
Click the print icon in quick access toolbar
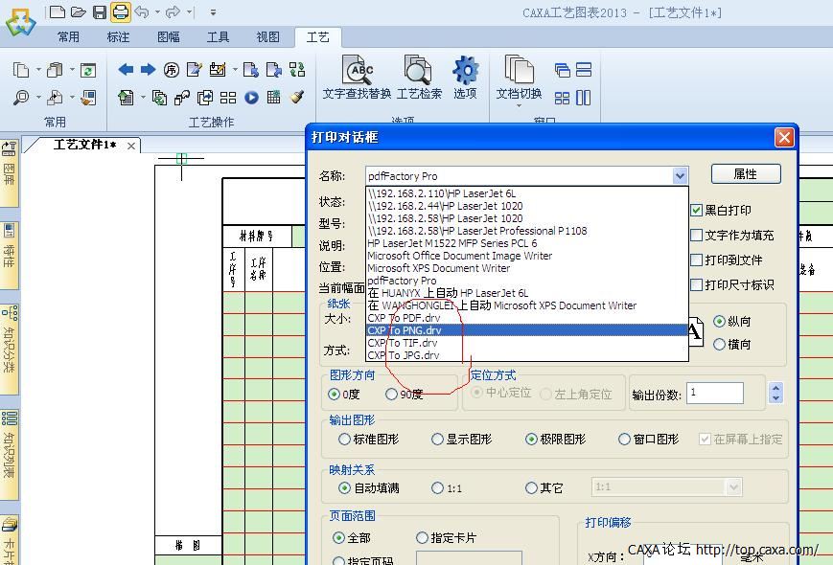(120, 11)
